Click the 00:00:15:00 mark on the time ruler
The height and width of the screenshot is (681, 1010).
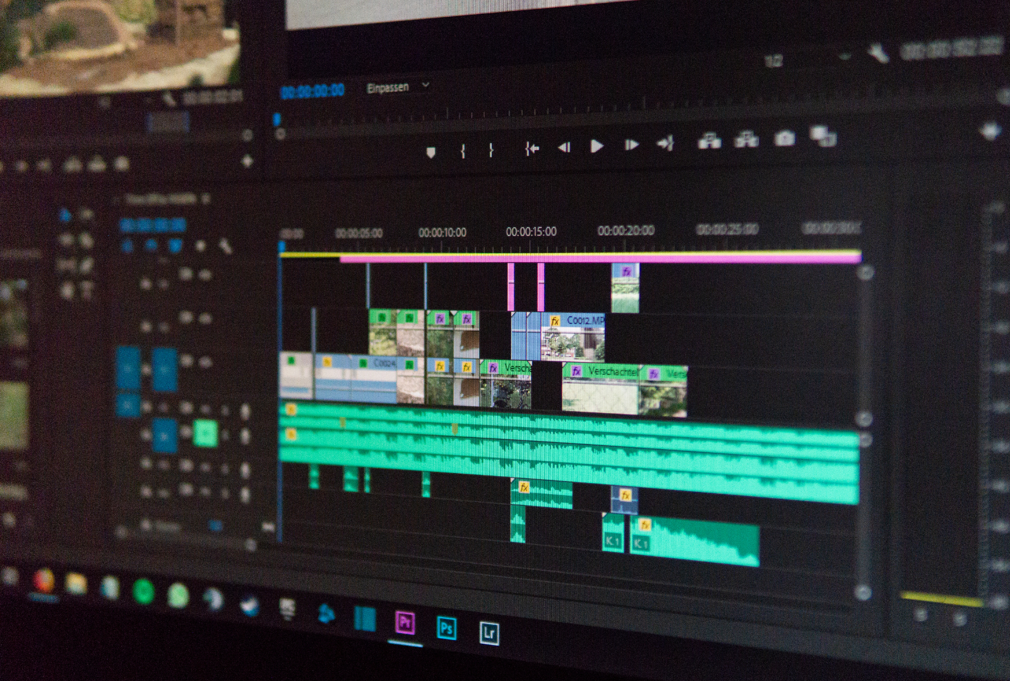coord(531,232)
